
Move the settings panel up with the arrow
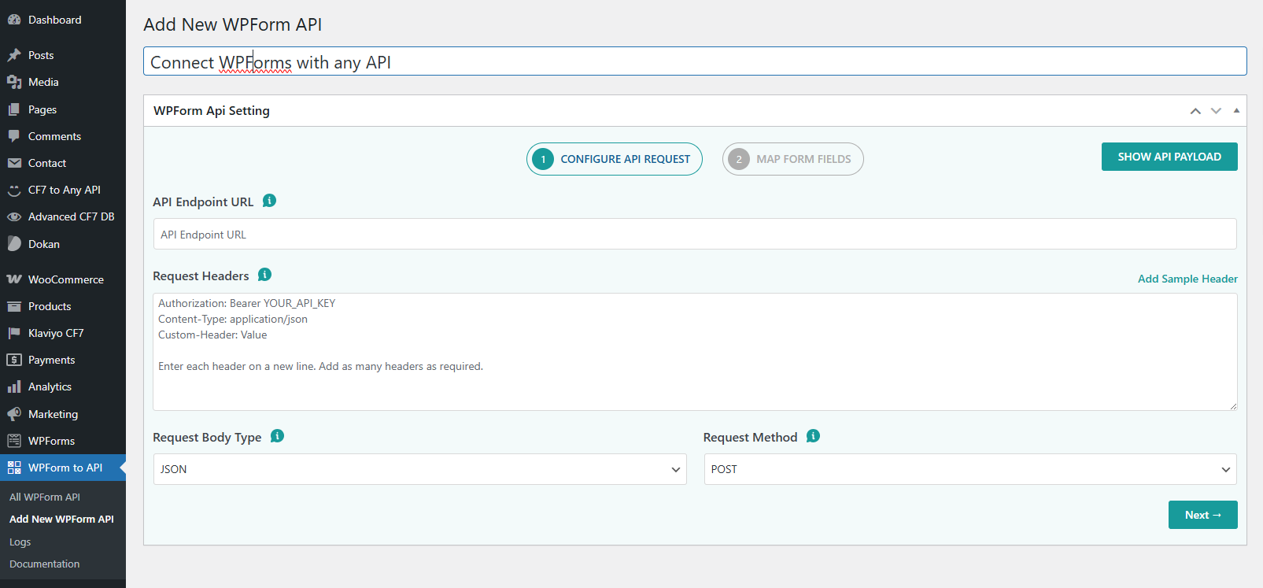pos(1195,111)
